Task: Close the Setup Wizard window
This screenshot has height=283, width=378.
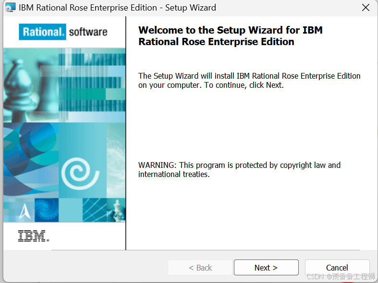Action: pos(366,8)
